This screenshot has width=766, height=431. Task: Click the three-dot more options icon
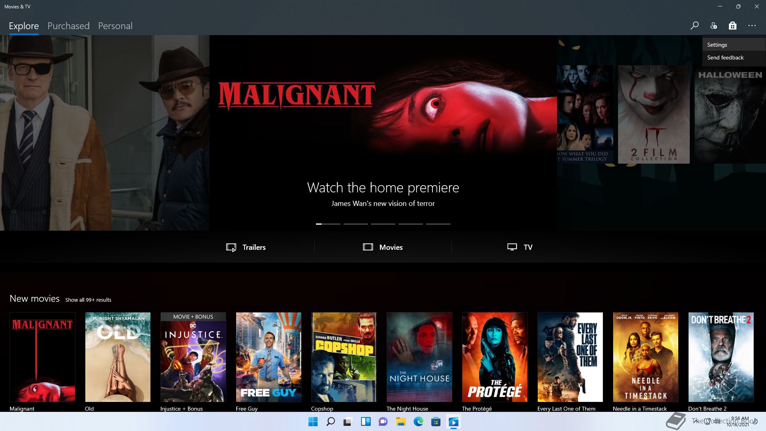pyautogui.click(x=752, y=26)
